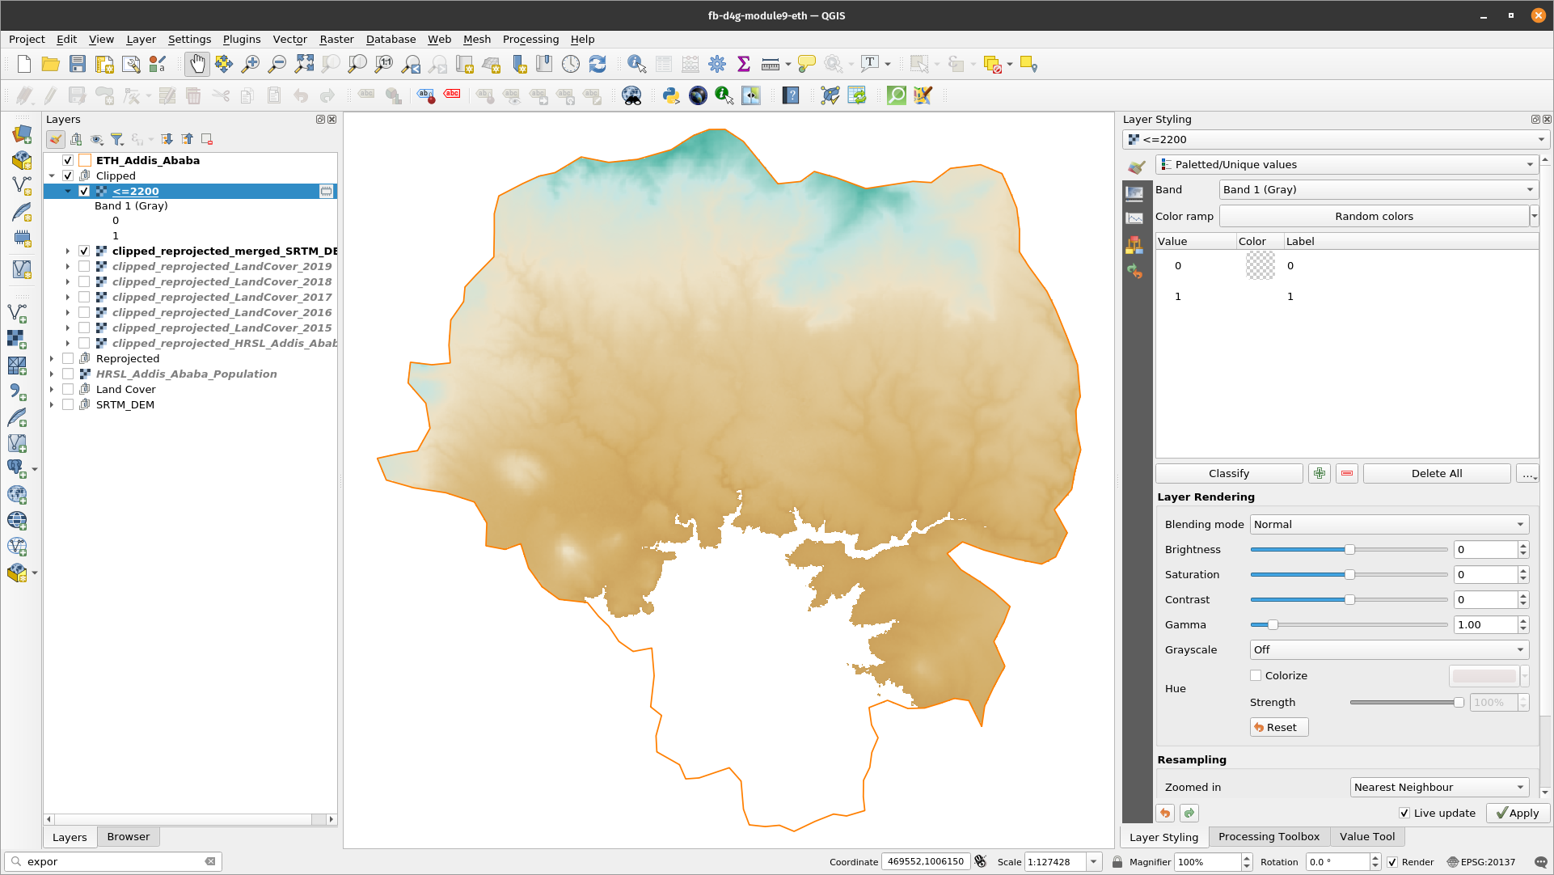Click the Vector menu item
The width and height of the screenshot is (1554, 875).
tap(288, 39)
